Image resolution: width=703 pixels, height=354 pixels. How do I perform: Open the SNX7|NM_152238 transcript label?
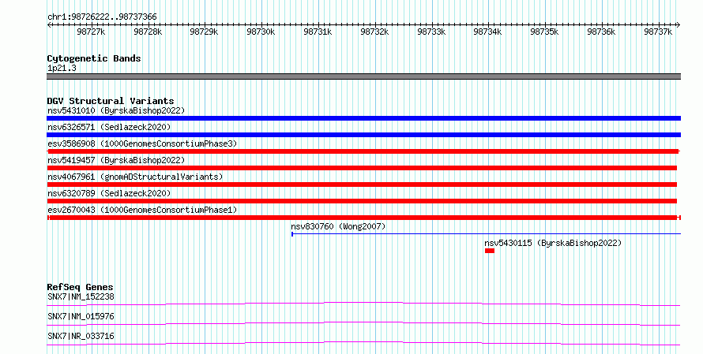coord(81,296)
